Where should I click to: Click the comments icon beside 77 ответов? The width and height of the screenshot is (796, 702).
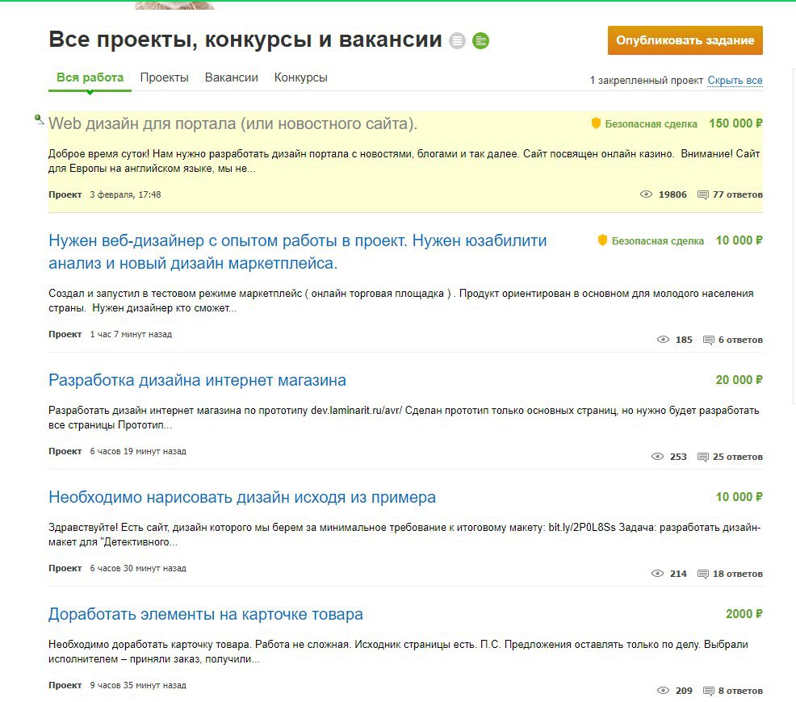[703, 194]
